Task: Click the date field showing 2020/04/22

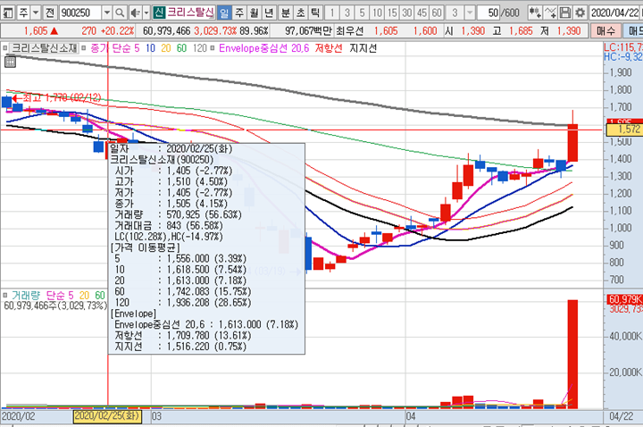Action: click(615, 13)
